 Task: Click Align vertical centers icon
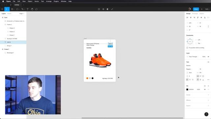tap(201, 18)
